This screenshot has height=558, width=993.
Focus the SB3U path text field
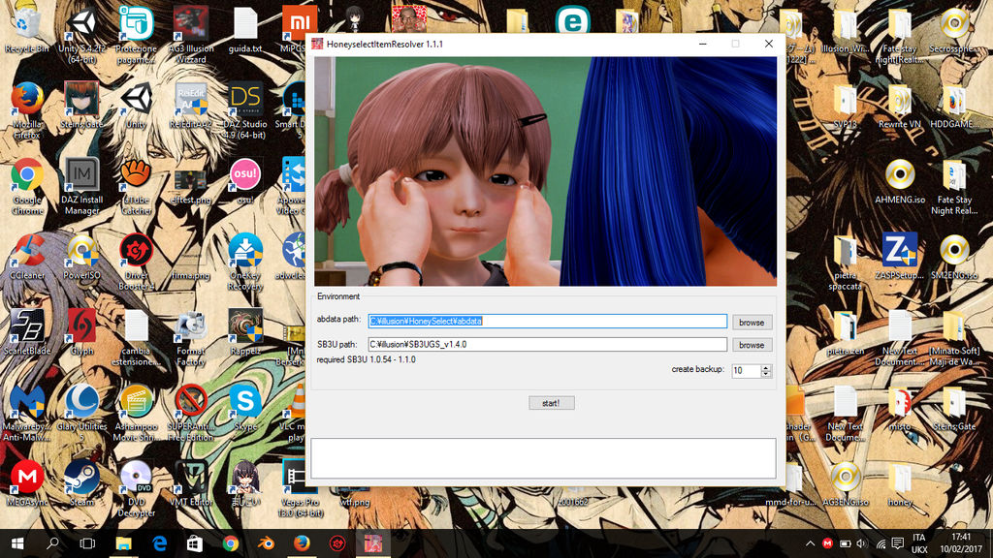[547, 344]
